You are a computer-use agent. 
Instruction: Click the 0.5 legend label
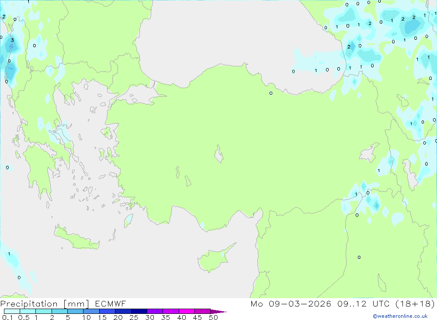[24, 317]
